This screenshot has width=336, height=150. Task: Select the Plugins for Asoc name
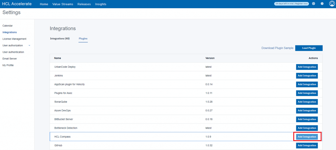(x=64, y=93)
